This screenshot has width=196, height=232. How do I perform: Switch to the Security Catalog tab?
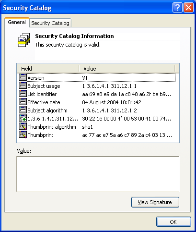[x=50, y=23]
